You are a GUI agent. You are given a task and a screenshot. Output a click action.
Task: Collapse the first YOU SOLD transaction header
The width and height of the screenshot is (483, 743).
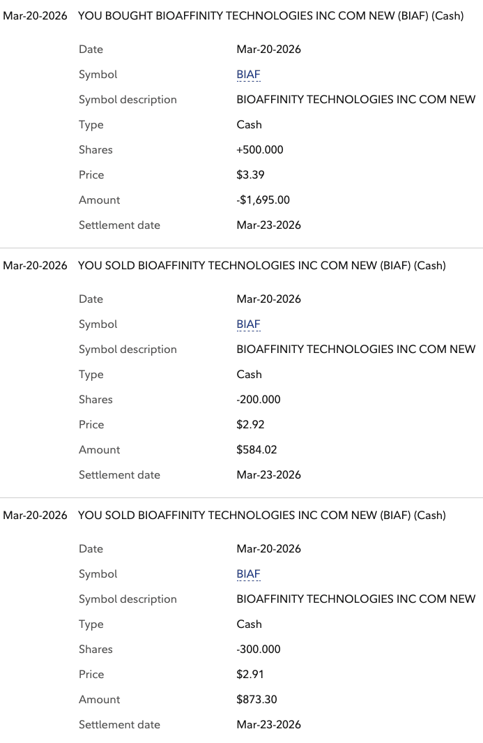point(261,265)
